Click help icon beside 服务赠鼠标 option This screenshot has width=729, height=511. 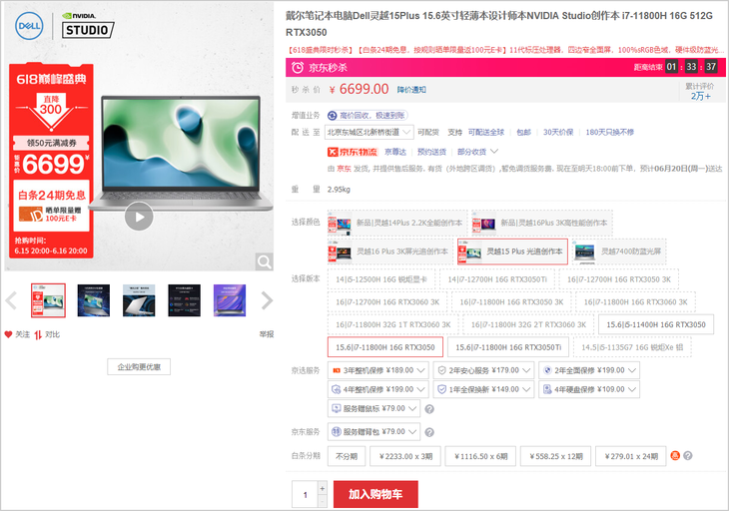[429, 408]
